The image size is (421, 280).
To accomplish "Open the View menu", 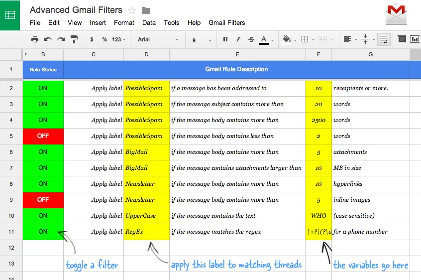I will [x=75, y=23].
